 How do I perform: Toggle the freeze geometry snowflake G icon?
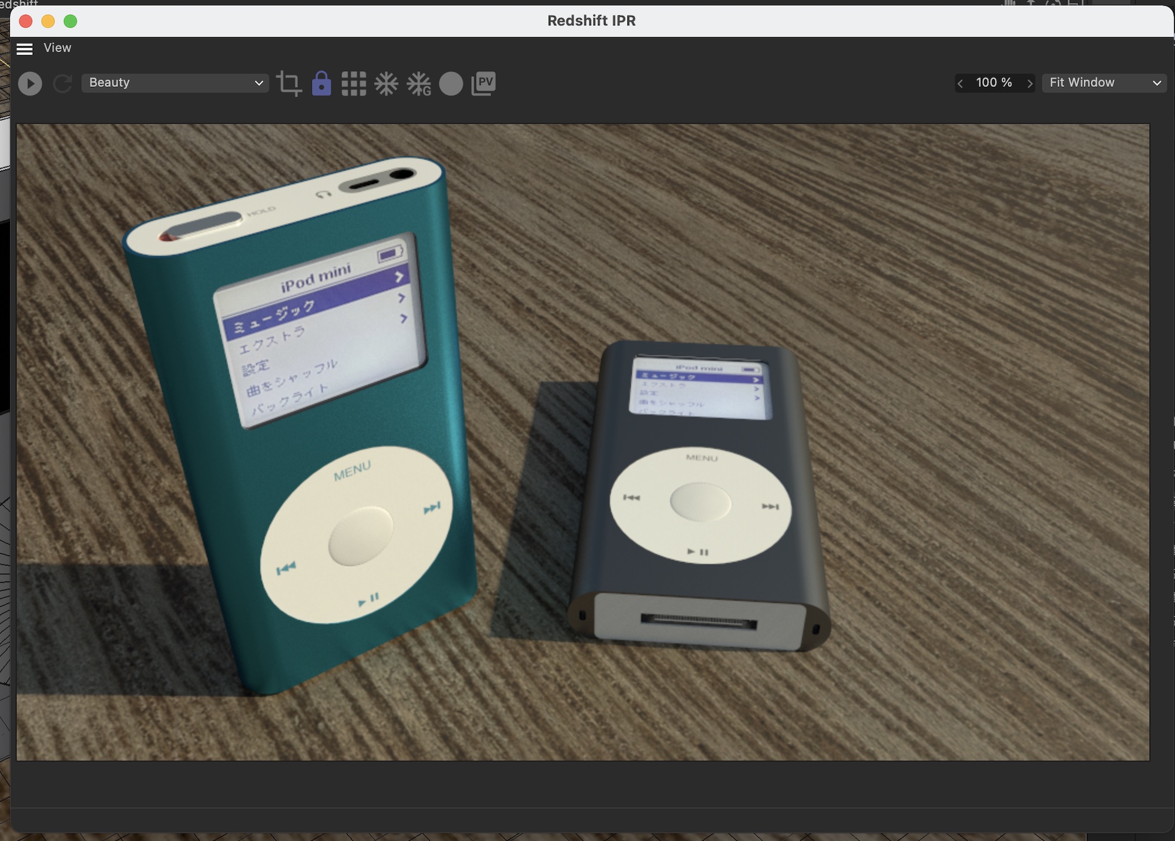click(x=419, y=83)
